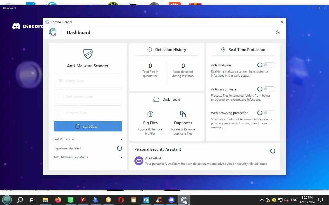Open Combo Cleaner settings gear
The image size is (329, 205).
278,32
